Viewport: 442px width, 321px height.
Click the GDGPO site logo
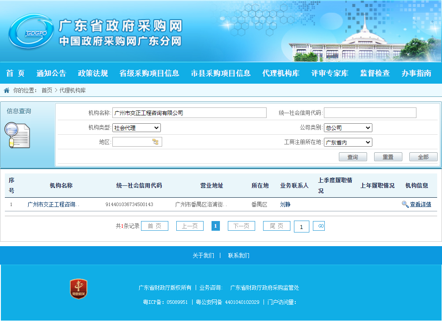pos(31,32)
